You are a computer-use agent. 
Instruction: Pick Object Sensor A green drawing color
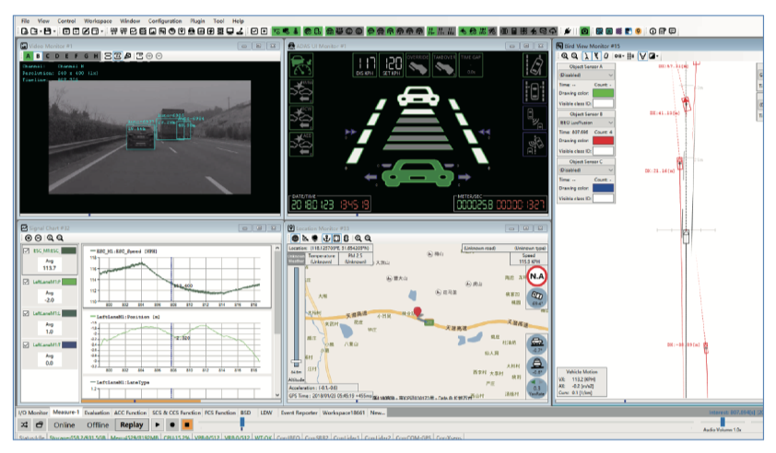pos(603,93)
